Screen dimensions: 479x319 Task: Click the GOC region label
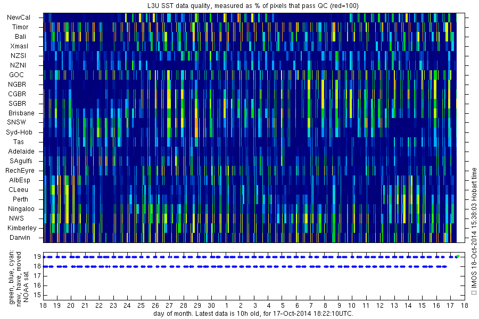tap(16, 75)
